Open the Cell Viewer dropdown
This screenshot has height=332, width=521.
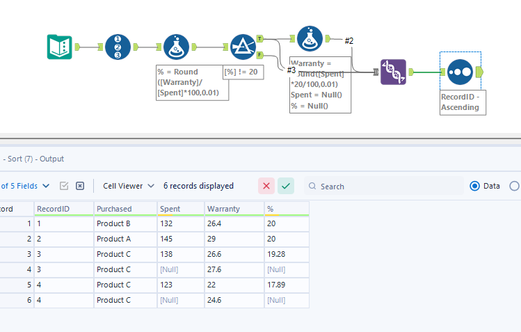tap(128, 186)
